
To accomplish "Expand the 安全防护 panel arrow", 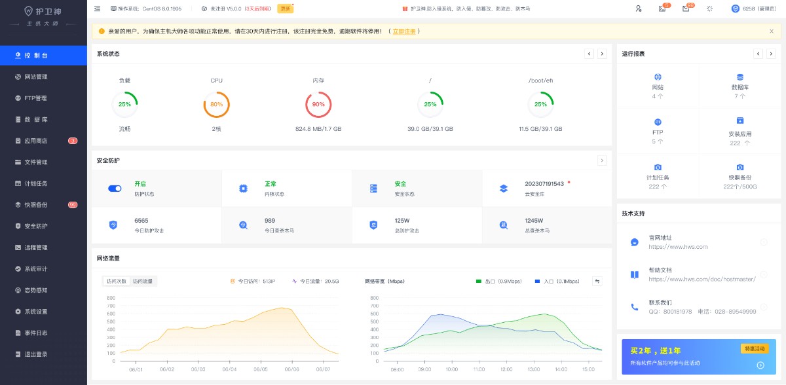I will (x=602, y=160).
